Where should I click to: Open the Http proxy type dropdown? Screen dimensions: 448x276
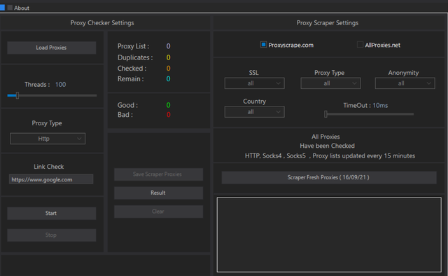48,139
